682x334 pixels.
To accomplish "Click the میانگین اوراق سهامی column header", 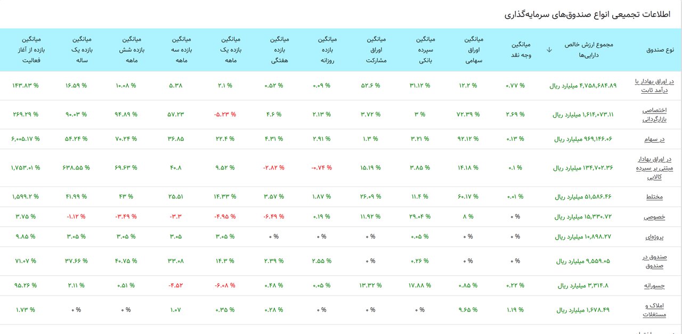I will (x=472, y=50).
